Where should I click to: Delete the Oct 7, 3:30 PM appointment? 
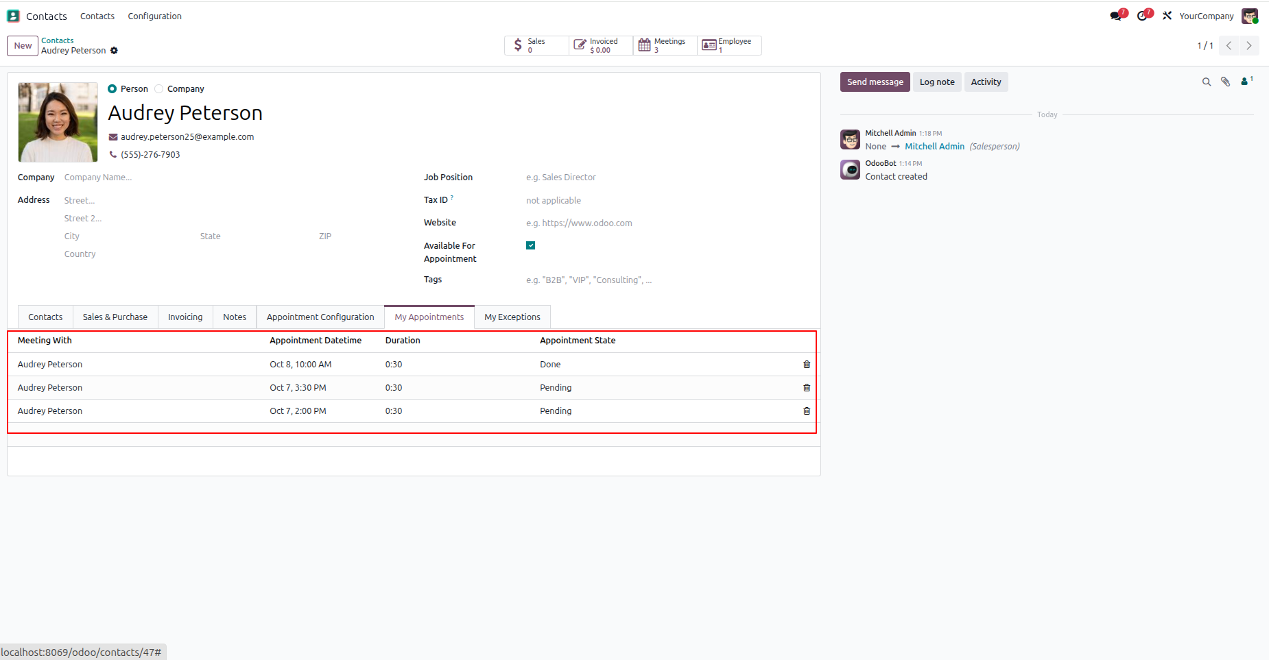tap(807, 388)
